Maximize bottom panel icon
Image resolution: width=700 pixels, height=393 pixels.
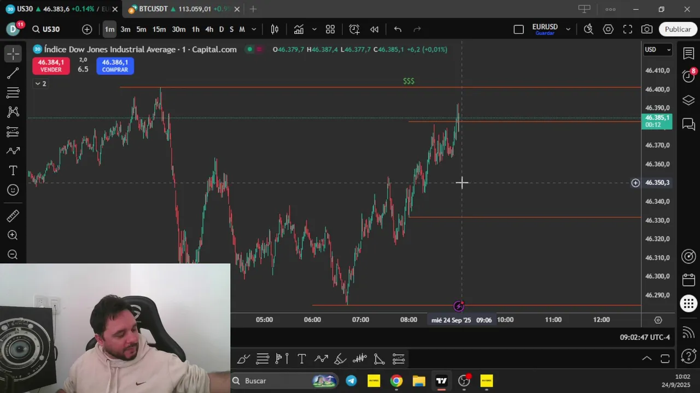(x=665, y=359)
